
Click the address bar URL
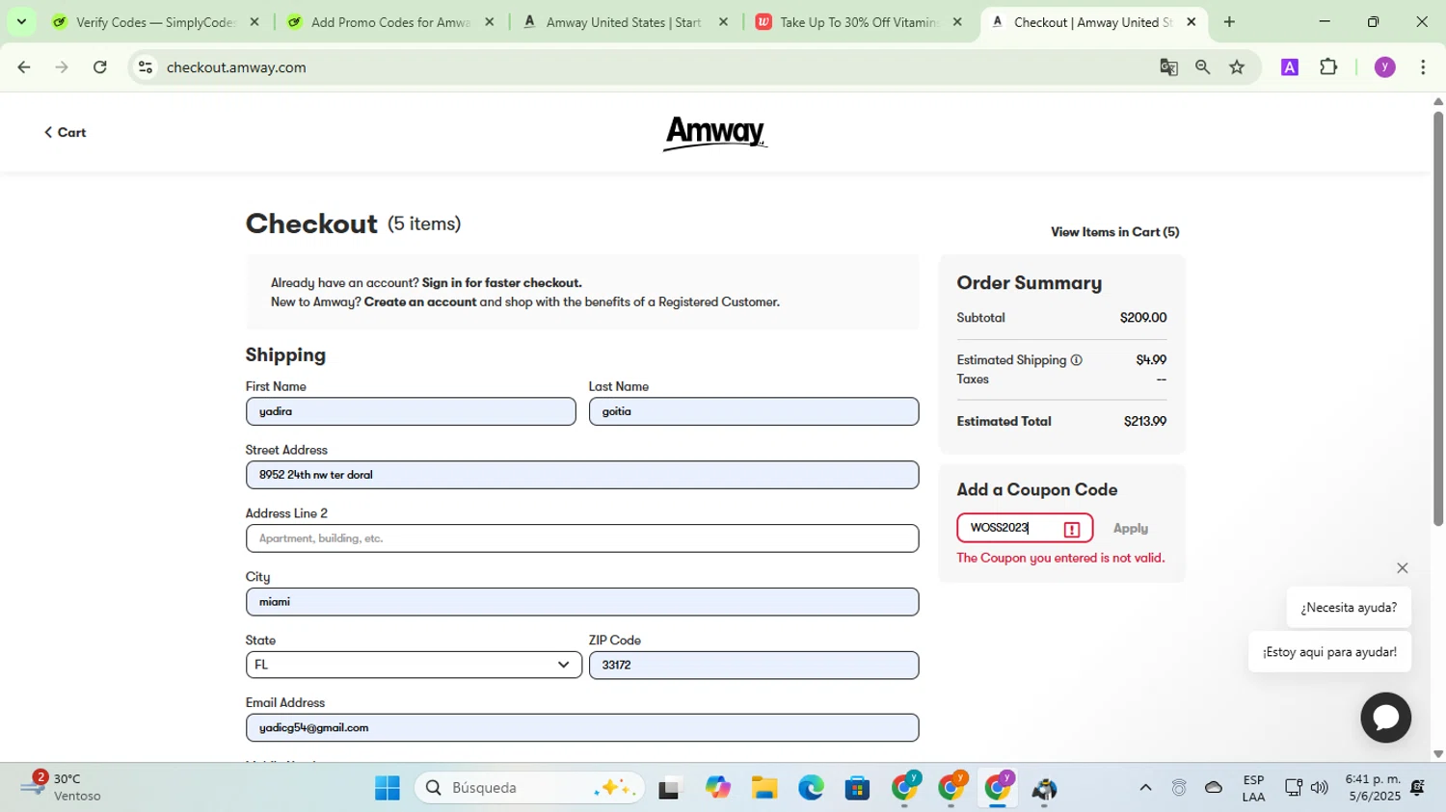[x=236, y=67]
